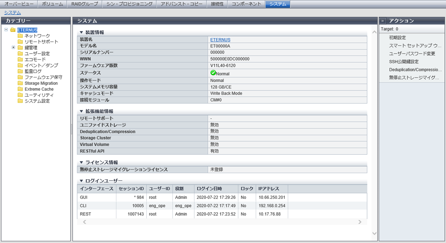Viewport: 446px width, 243px height.
Task: Collapse the action panel with the chevron button
Action: click(x=383, y=21)
